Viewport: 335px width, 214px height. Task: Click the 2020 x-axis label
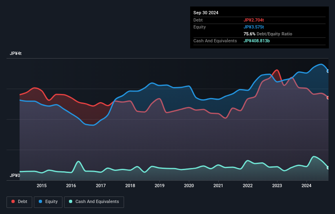point(189,186)
